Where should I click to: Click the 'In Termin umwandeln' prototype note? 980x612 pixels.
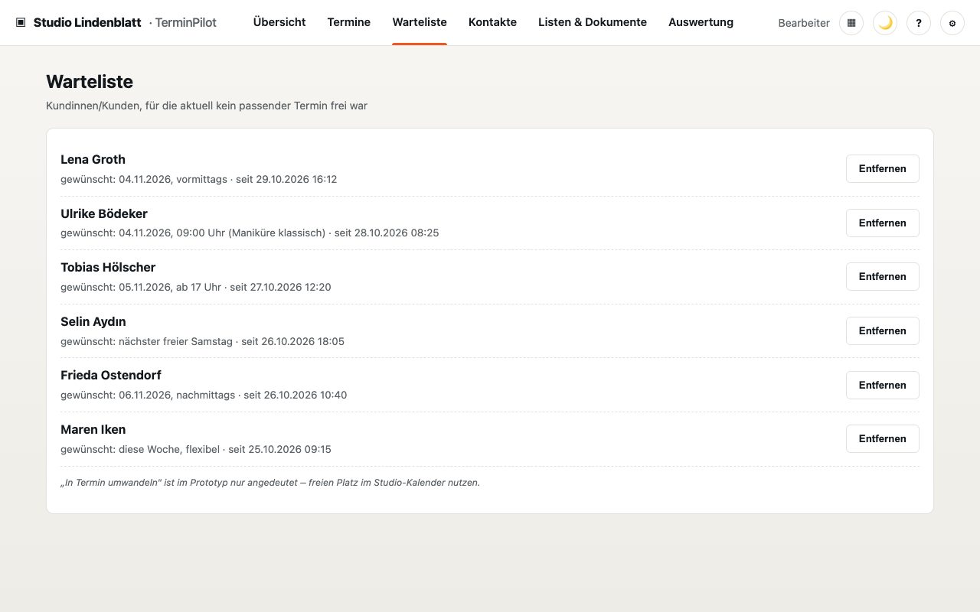point(270,483)
